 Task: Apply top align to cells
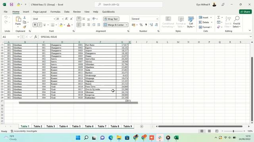pyautogui.click(x=79, y=19)
